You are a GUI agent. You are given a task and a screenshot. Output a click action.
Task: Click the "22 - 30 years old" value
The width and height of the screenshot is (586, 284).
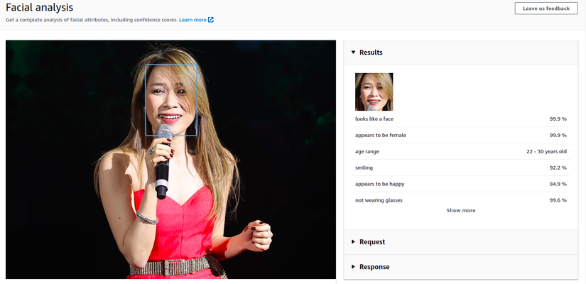(x=547, y=152)
